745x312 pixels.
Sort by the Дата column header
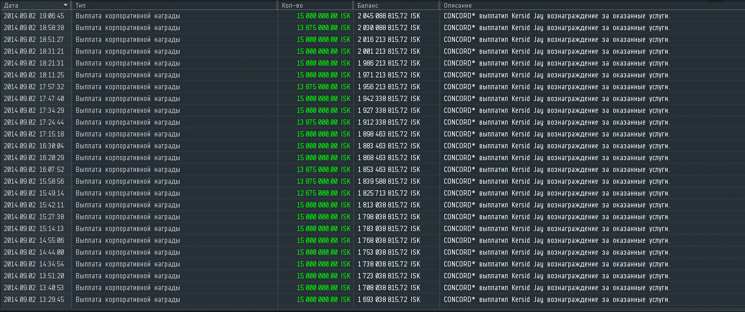point(36,5)
